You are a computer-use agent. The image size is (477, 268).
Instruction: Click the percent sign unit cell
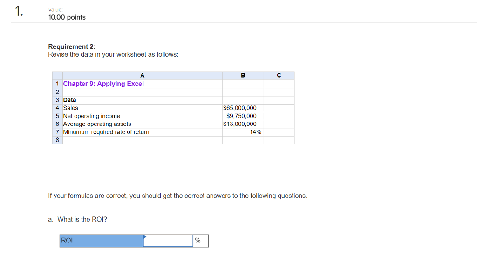[201, 241]
